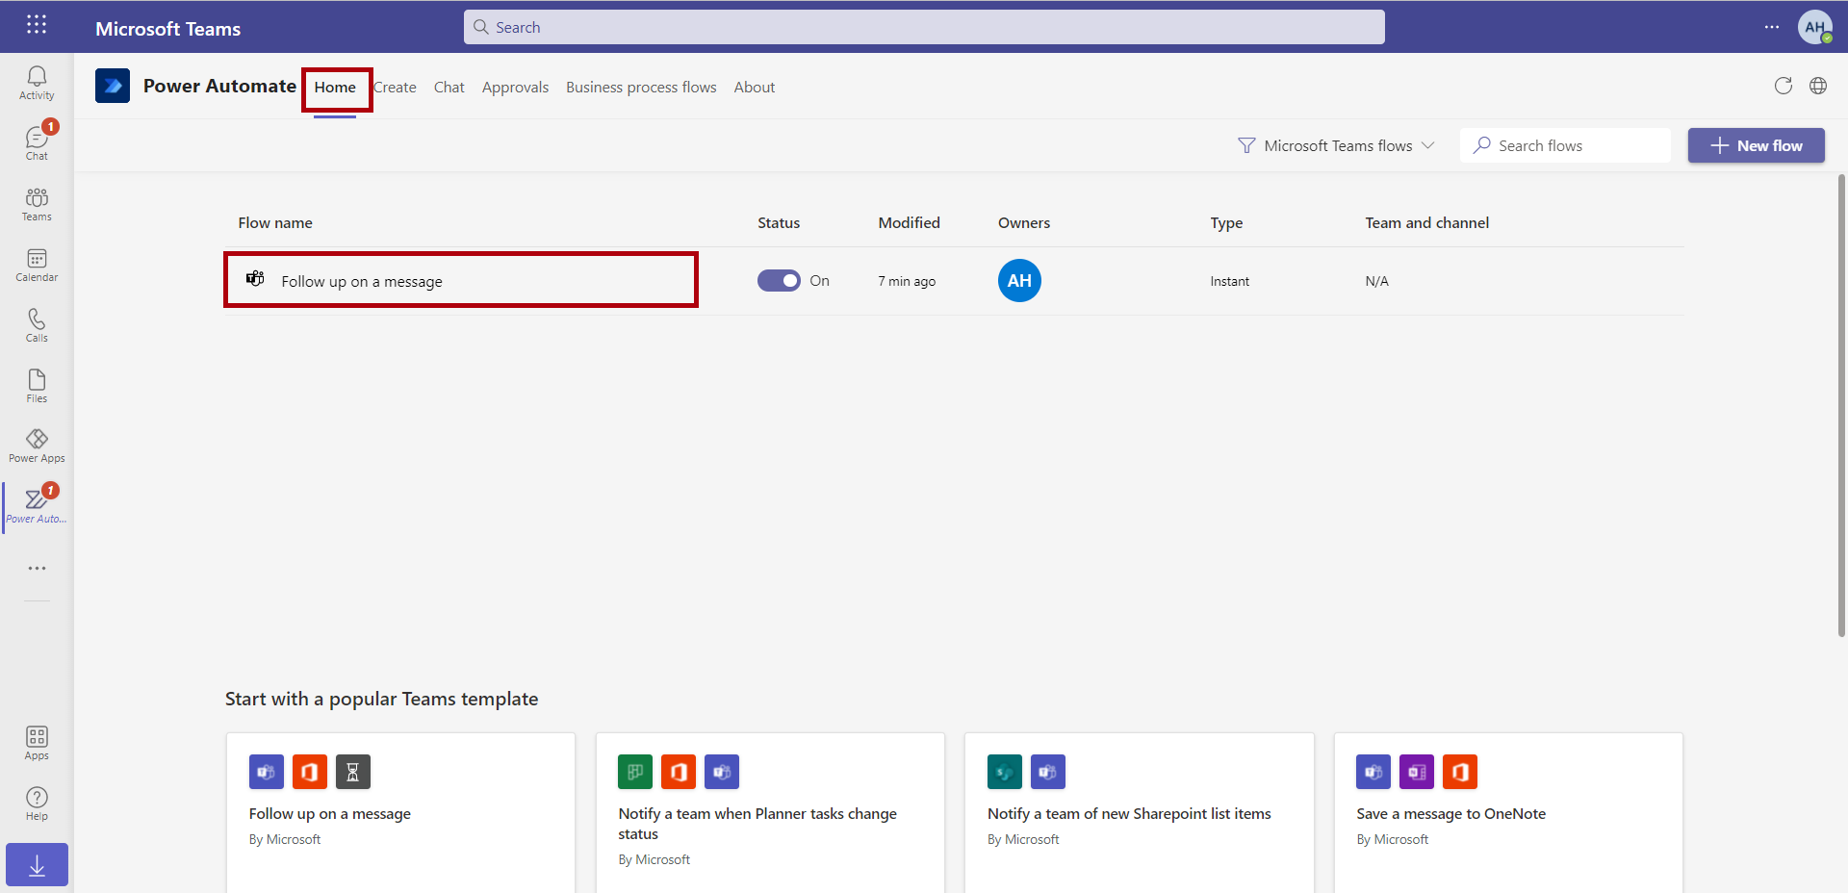
Task: Open Power Apps in the sidebar
Action: point(37,446)
